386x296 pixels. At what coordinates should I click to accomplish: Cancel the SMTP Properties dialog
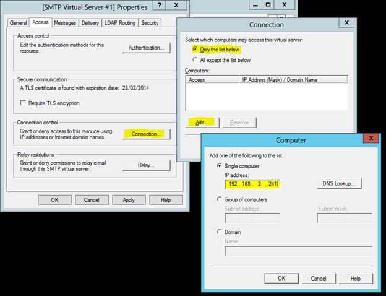(x=92, y=200)
